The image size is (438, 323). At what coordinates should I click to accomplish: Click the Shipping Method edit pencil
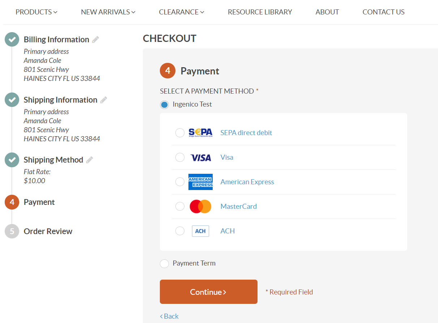point(90,160)
